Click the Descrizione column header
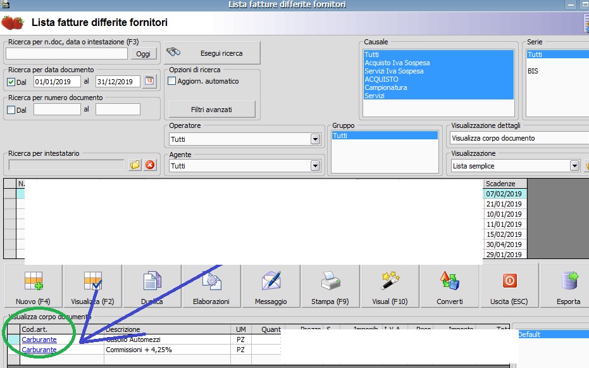 167,329
